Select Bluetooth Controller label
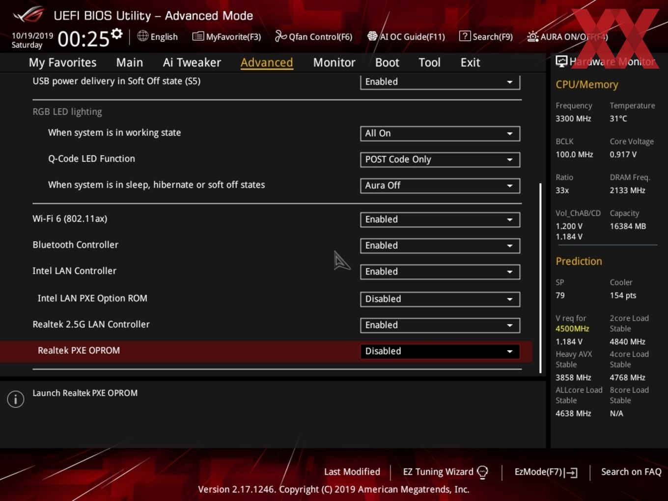 coord(75,245)
